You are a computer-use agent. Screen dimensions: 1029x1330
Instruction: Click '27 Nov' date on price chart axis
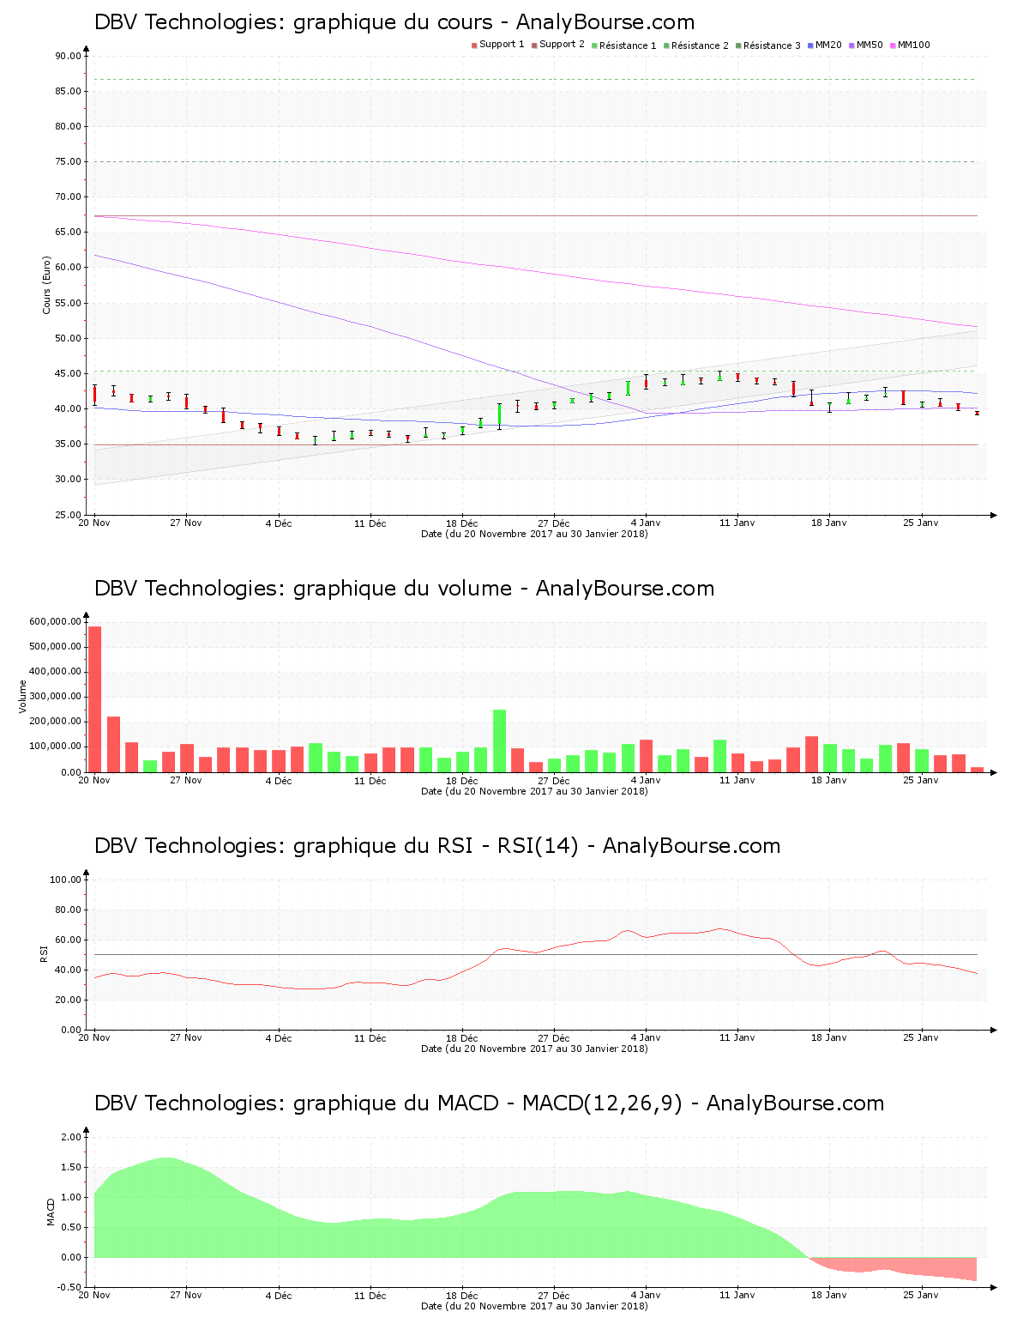coord(186,523)
